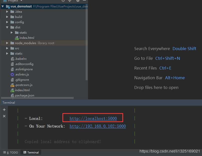Expand the build folder
Viewport: 202px width, 156px height.
tap(7, 17)
